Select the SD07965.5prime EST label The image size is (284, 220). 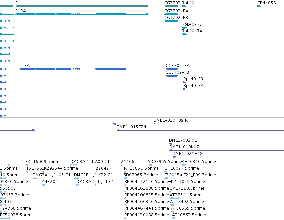point(165,162)
